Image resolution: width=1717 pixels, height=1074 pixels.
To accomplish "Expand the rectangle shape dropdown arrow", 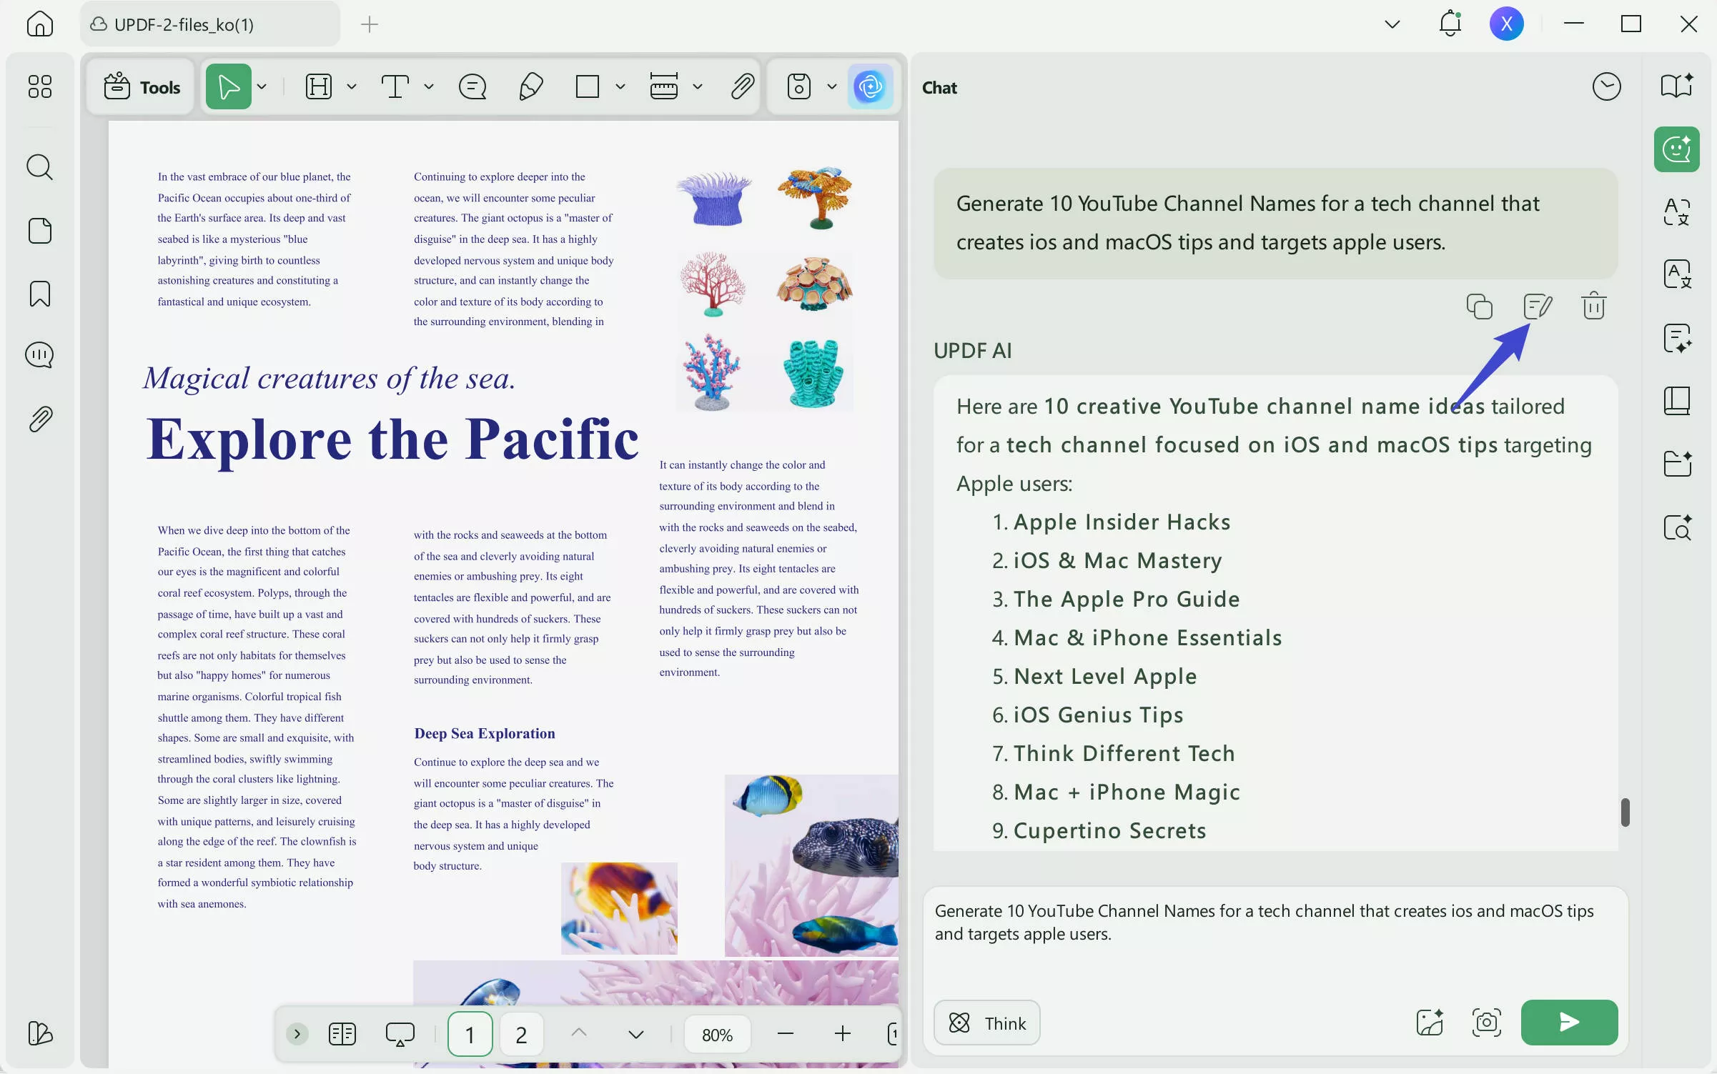I will coord(620,87).
